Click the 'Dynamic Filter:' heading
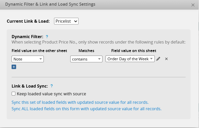This screenshot has width=199, height=128. (27, 37)
